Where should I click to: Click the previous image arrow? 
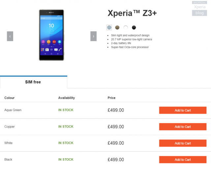[x=10, y=36]
